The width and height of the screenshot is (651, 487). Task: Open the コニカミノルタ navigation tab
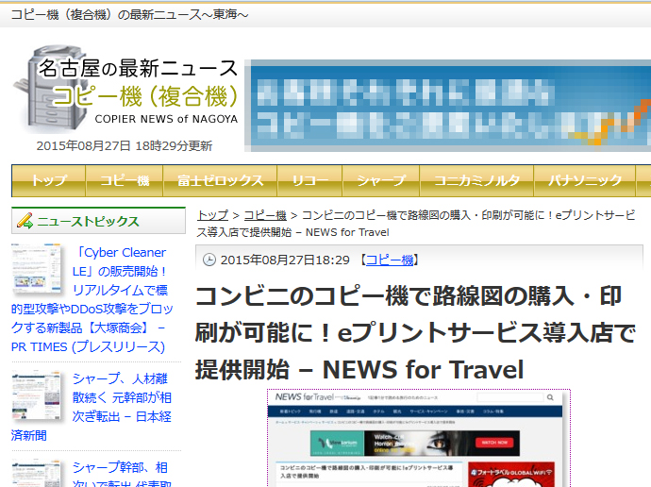pyautogui.click(x=476, y=180)
